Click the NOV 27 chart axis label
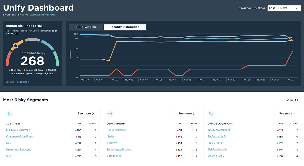This screenshot has height=166, width=304. point(290,80)
